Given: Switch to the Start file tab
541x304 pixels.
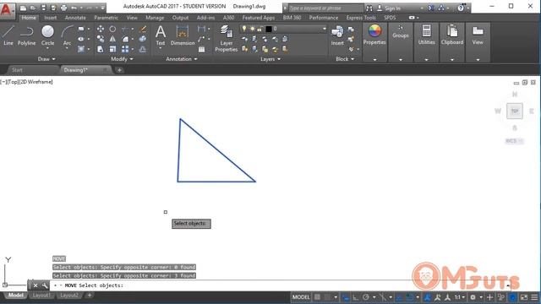Looking at the screenshot, I should [x=17, y=70].
